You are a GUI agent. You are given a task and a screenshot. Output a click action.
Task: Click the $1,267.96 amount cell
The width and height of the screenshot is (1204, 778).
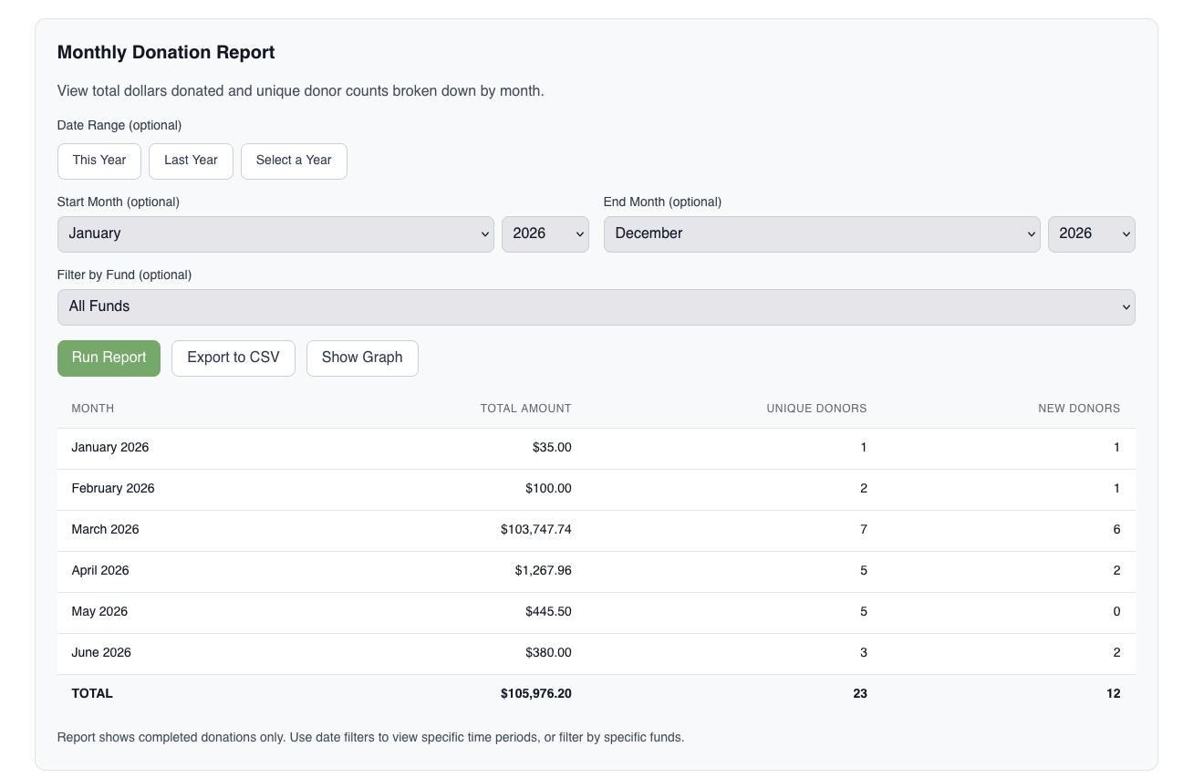pos(544,571)
